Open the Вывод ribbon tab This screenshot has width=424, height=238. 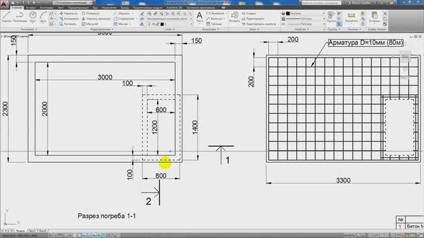125,8
